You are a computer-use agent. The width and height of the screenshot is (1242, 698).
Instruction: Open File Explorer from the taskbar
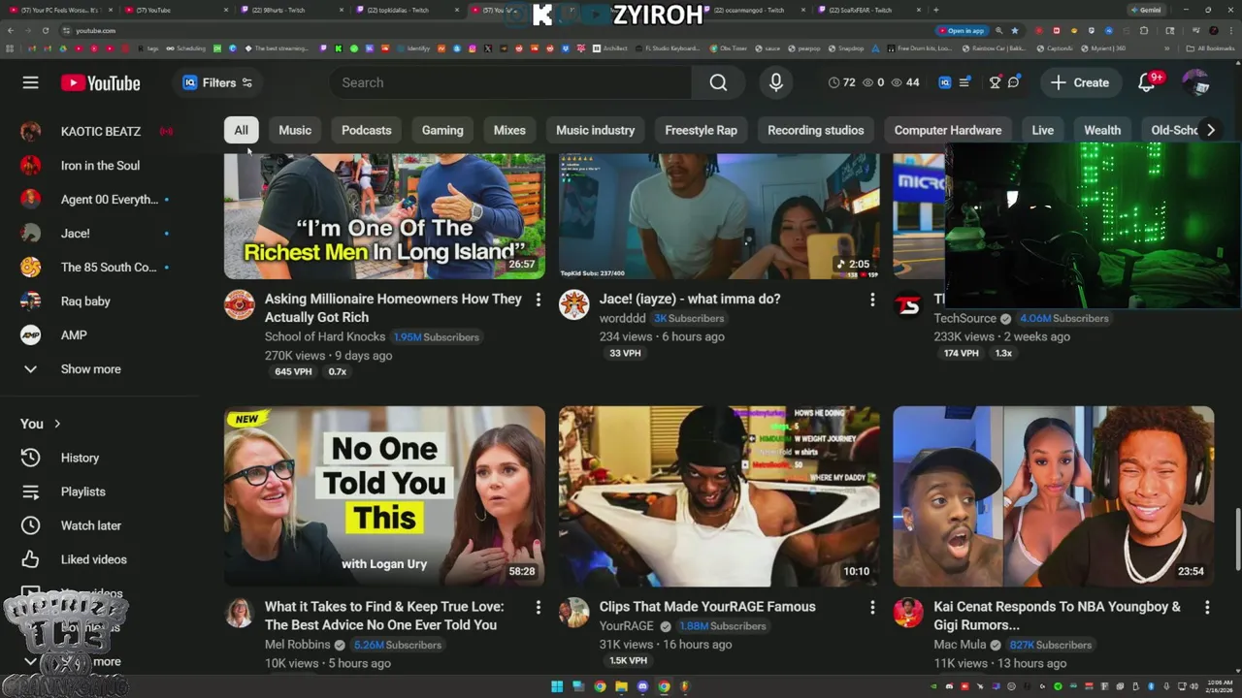pos(621,686)
